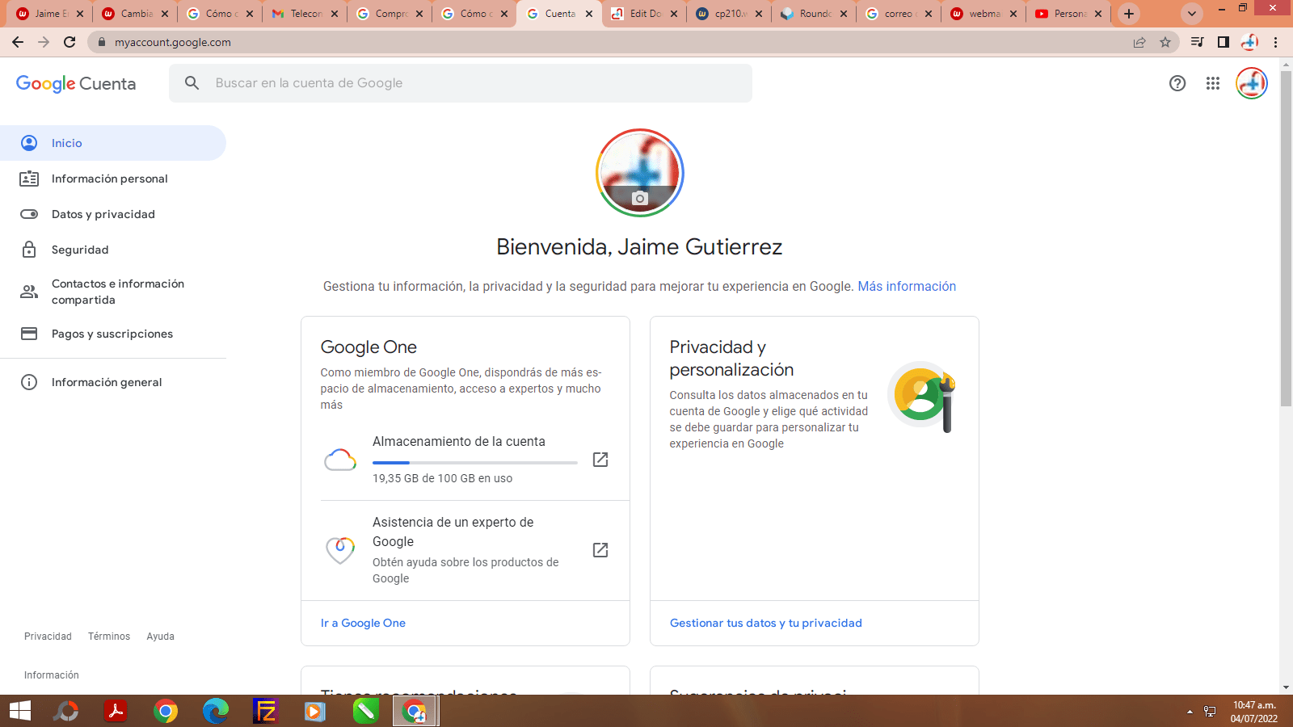Open the Términos footer link

tap(109, 637)
